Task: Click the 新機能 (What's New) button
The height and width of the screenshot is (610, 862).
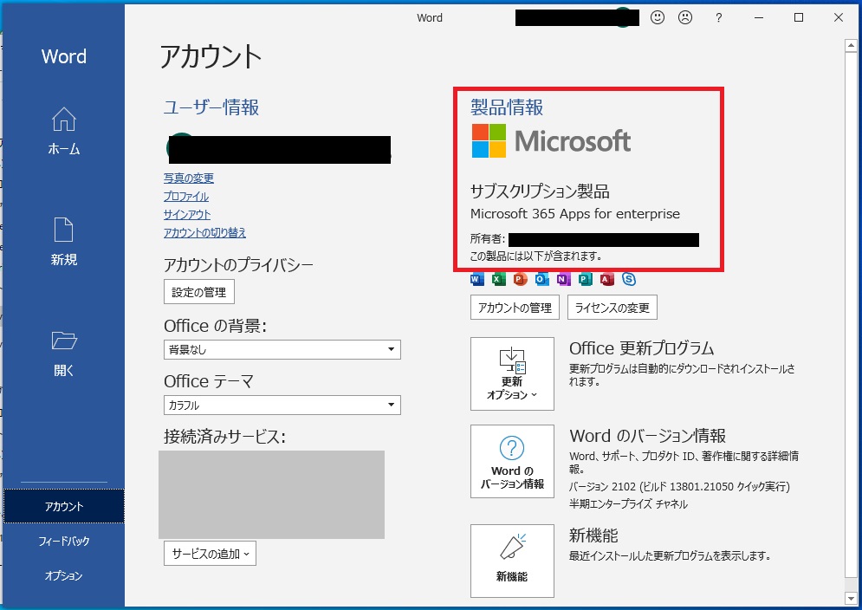Action: pos(512,561)
